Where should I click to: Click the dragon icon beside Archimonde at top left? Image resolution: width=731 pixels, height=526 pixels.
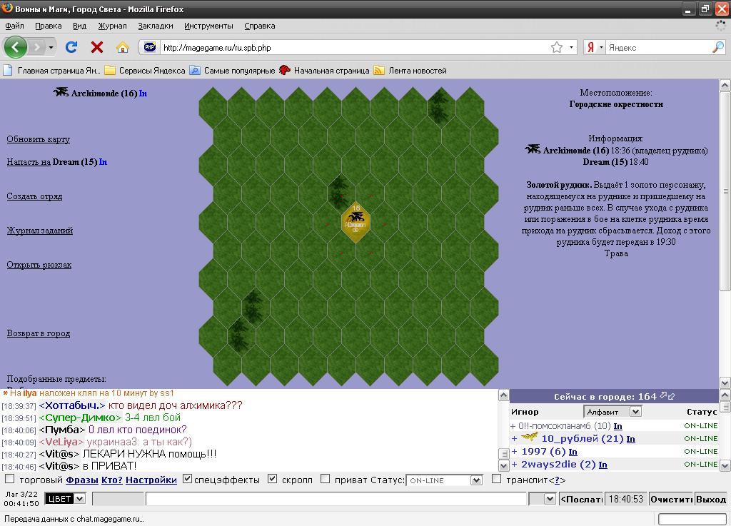point(61,92)
